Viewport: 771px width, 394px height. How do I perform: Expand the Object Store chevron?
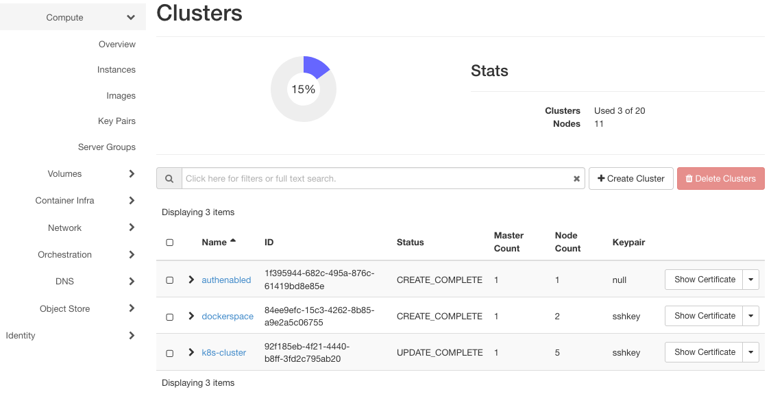coord(132,308)
